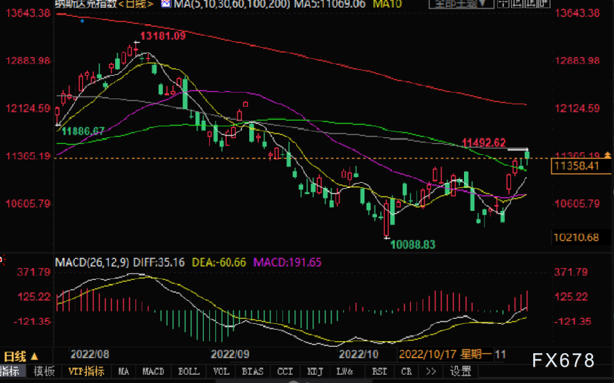
Task: Select the CR indicator tab
Action: pyautogui.click(x=406, y=372)
